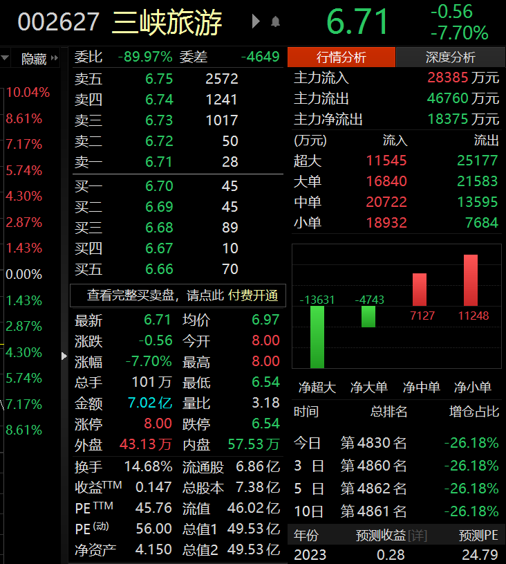The height and width of the screenshot is (564, 506).
Task: Select 买一 price 6.70
Action: pos(159,186)
